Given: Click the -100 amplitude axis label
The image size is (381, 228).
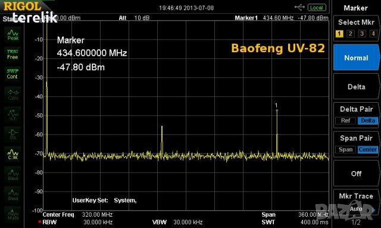Looking at the screenshot, I should pos(38,210).
